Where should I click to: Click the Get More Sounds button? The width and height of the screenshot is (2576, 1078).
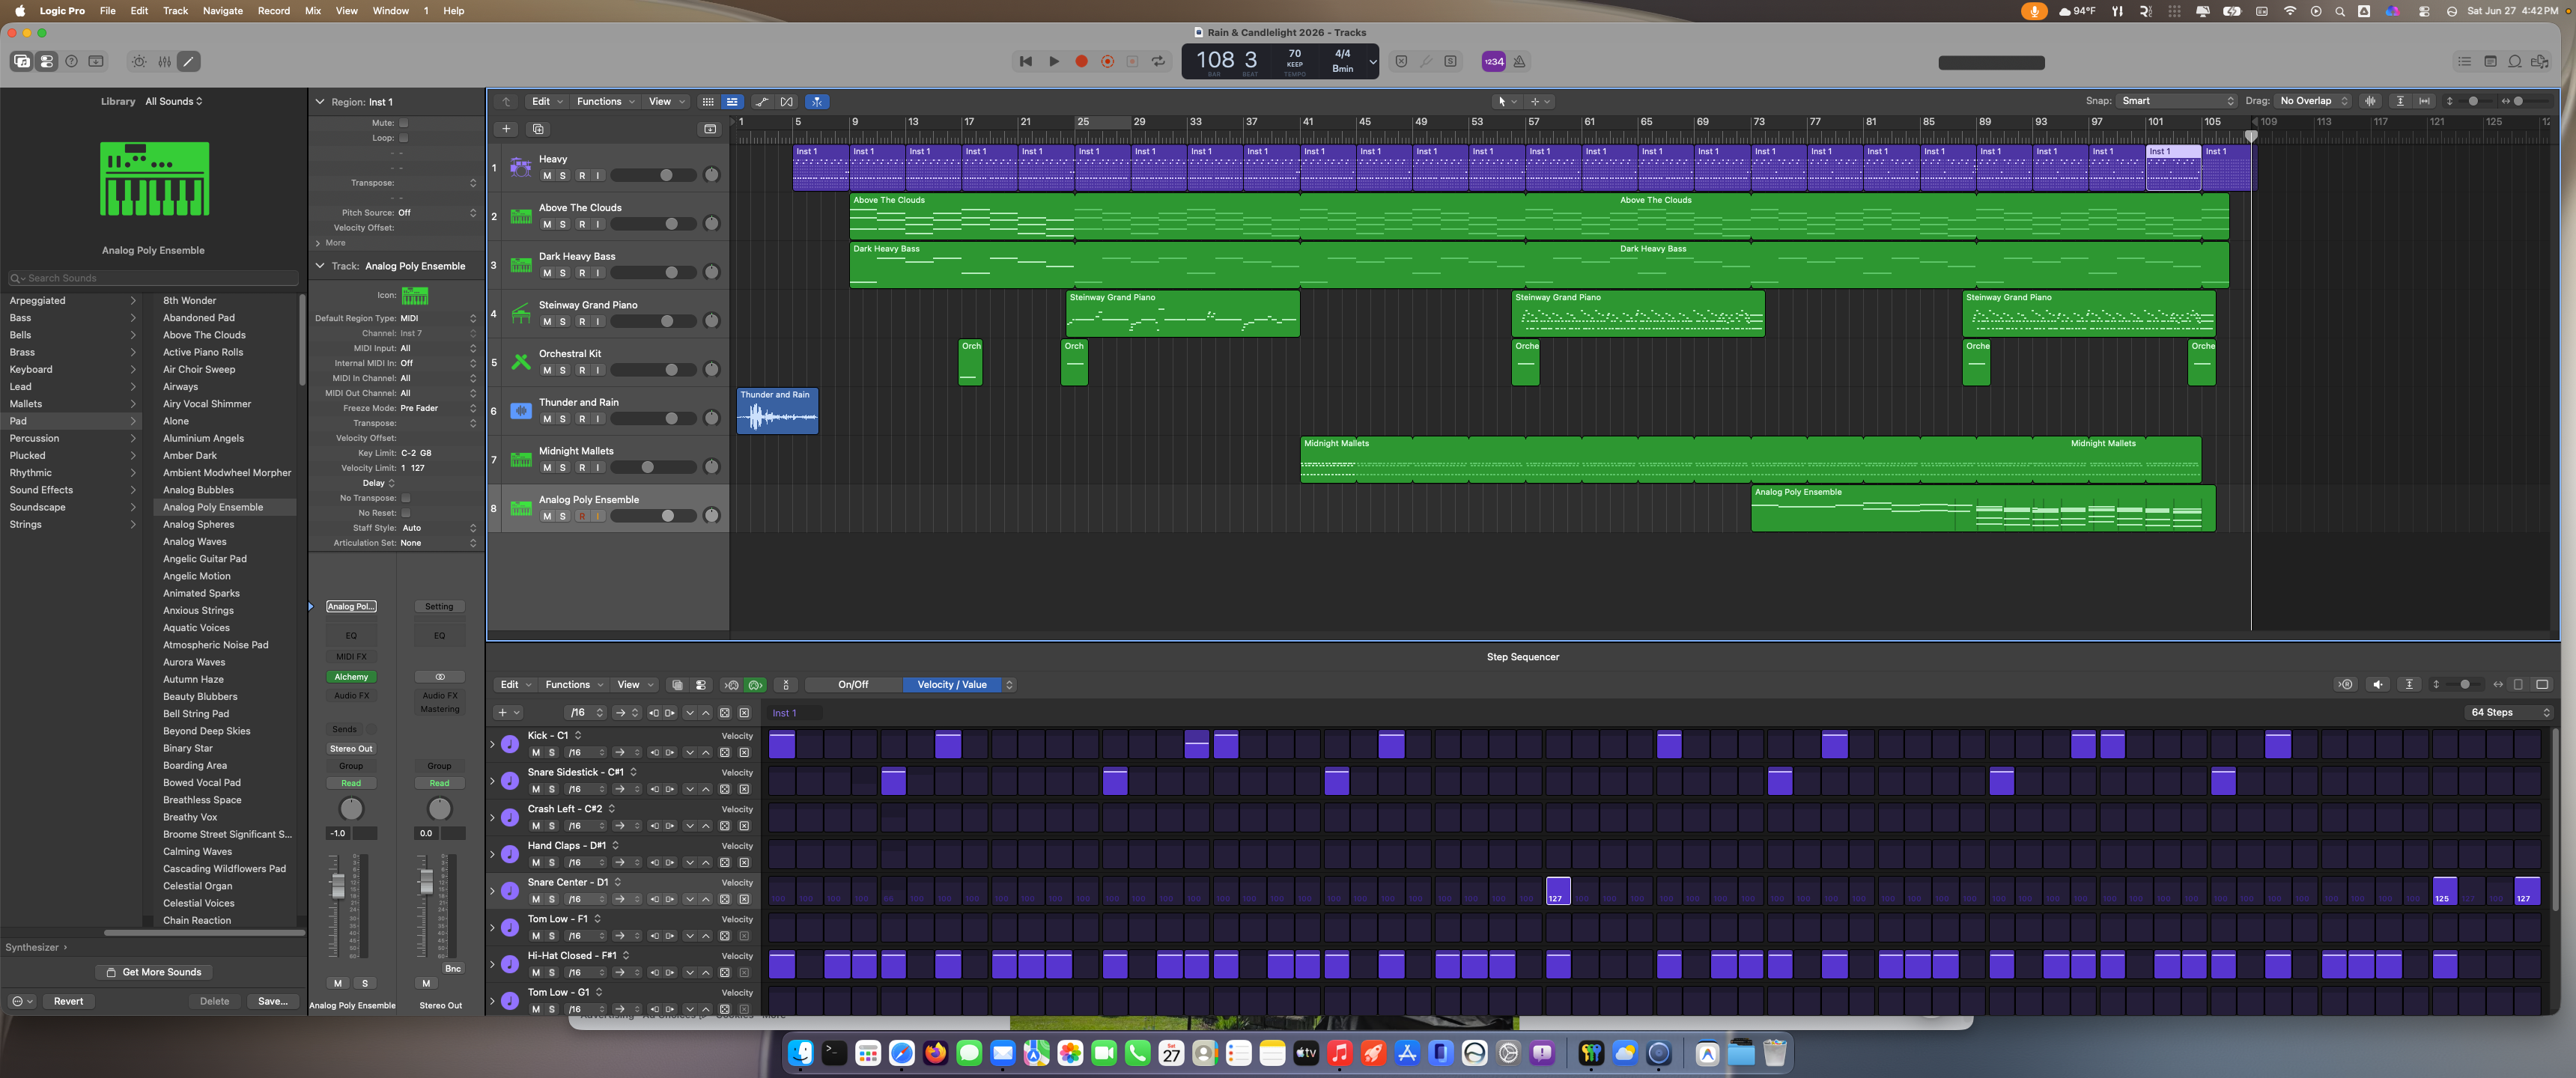point(154,972)
